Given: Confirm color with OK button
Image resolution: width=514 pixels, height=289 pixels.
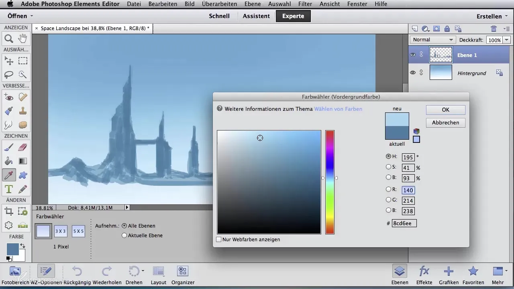Looking at the screenshot, I should pos(445,110).
